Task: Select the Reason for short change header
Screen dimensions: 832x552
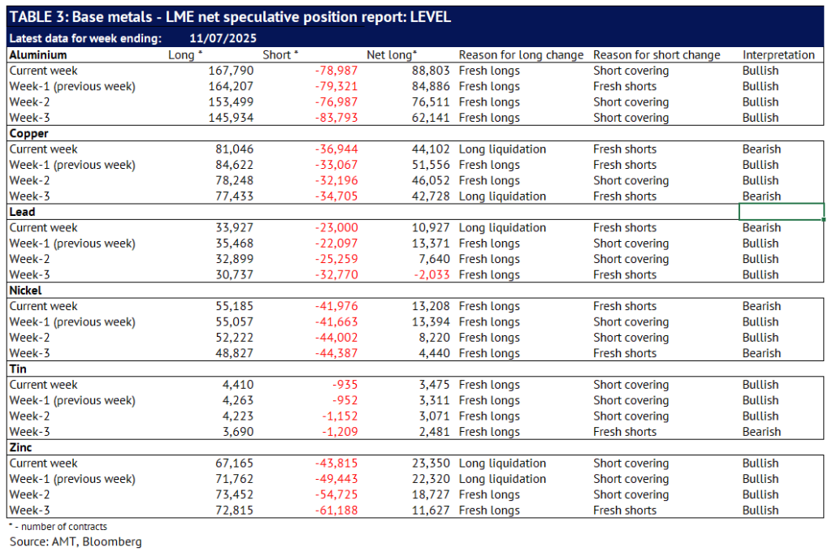Action: pyautogui.click(x=656, y=54)
